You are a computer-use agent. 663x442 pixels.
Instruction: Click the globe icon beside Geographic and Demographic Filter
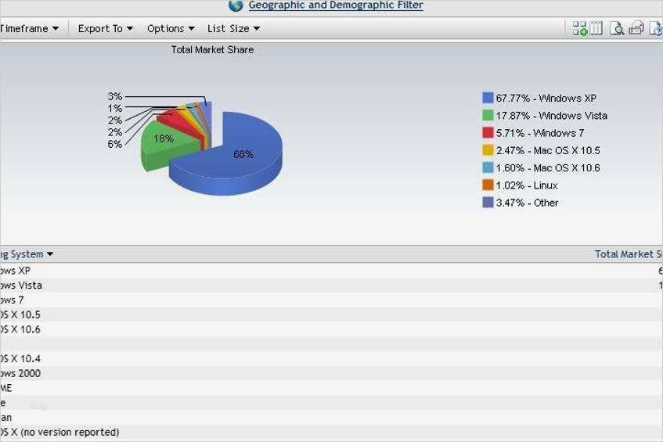pyautogui.click(x=236, y=5)
